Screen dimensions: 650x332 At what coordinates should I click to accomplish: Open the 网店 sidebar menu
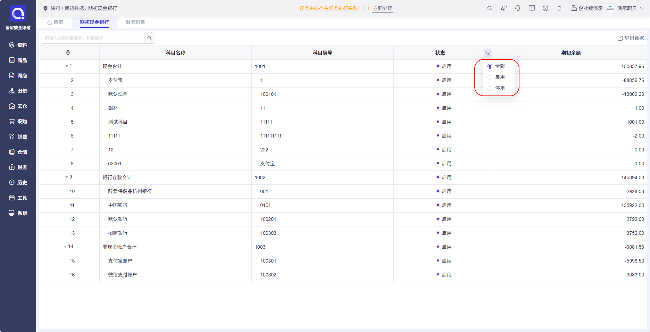tap(18, 76)
